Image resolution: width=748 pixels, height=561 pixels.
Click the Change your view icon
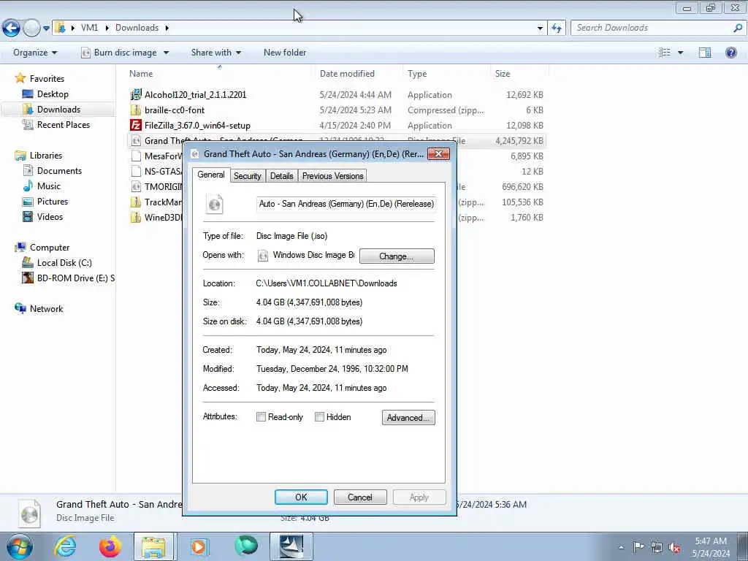tap(665, 53)
